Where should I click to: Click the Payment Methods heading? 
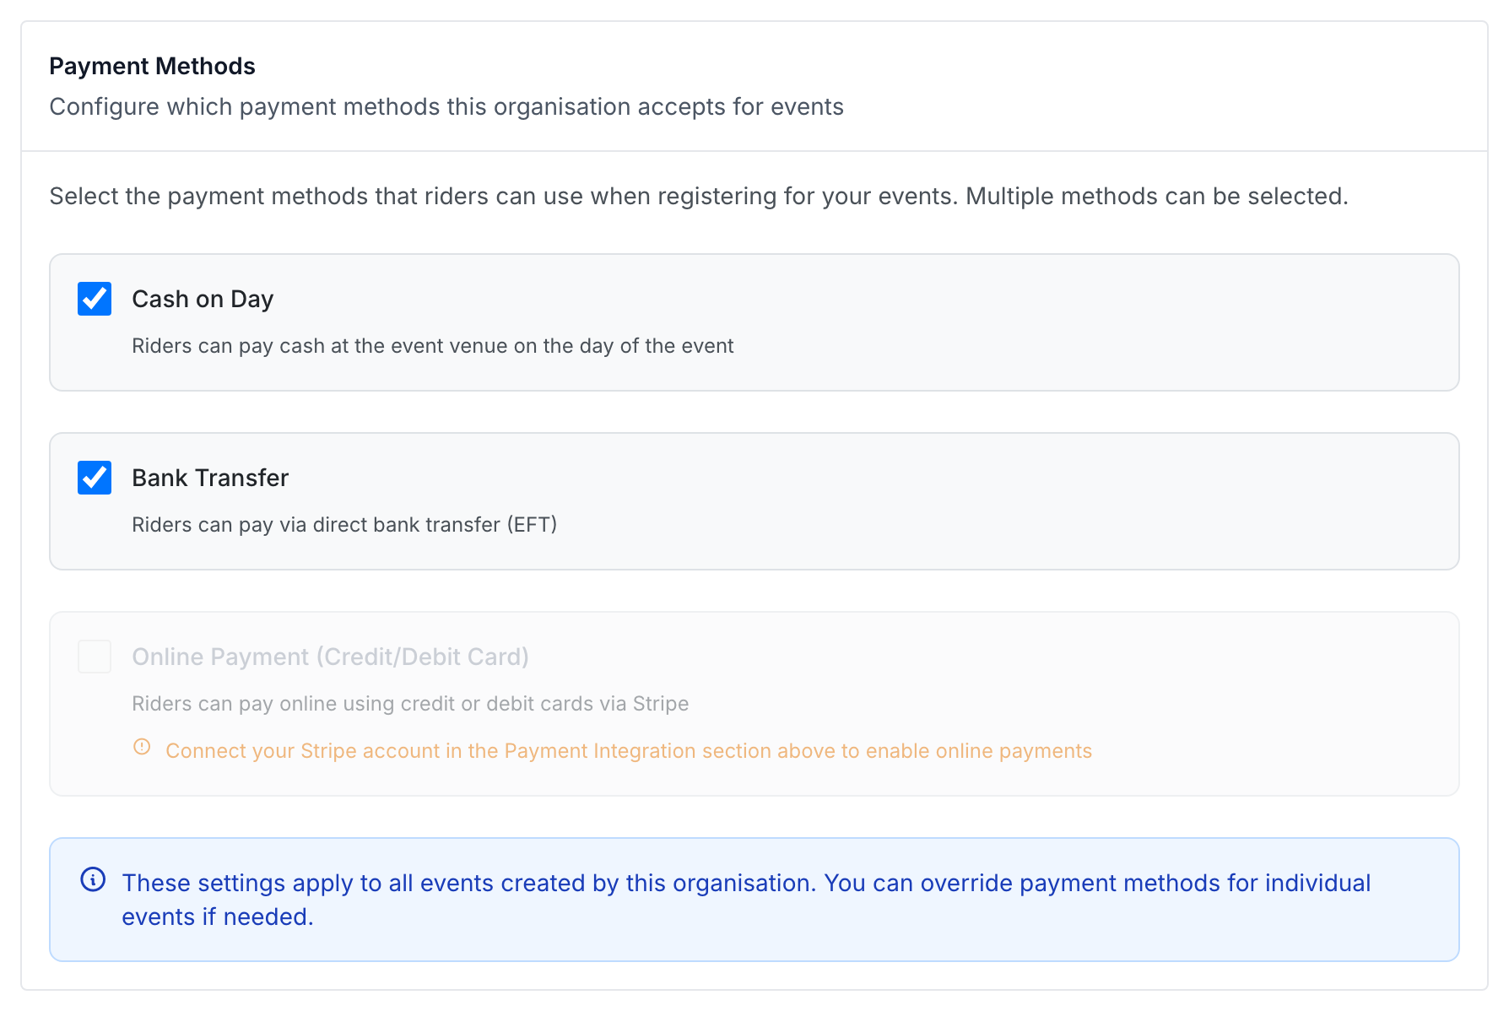152,66
